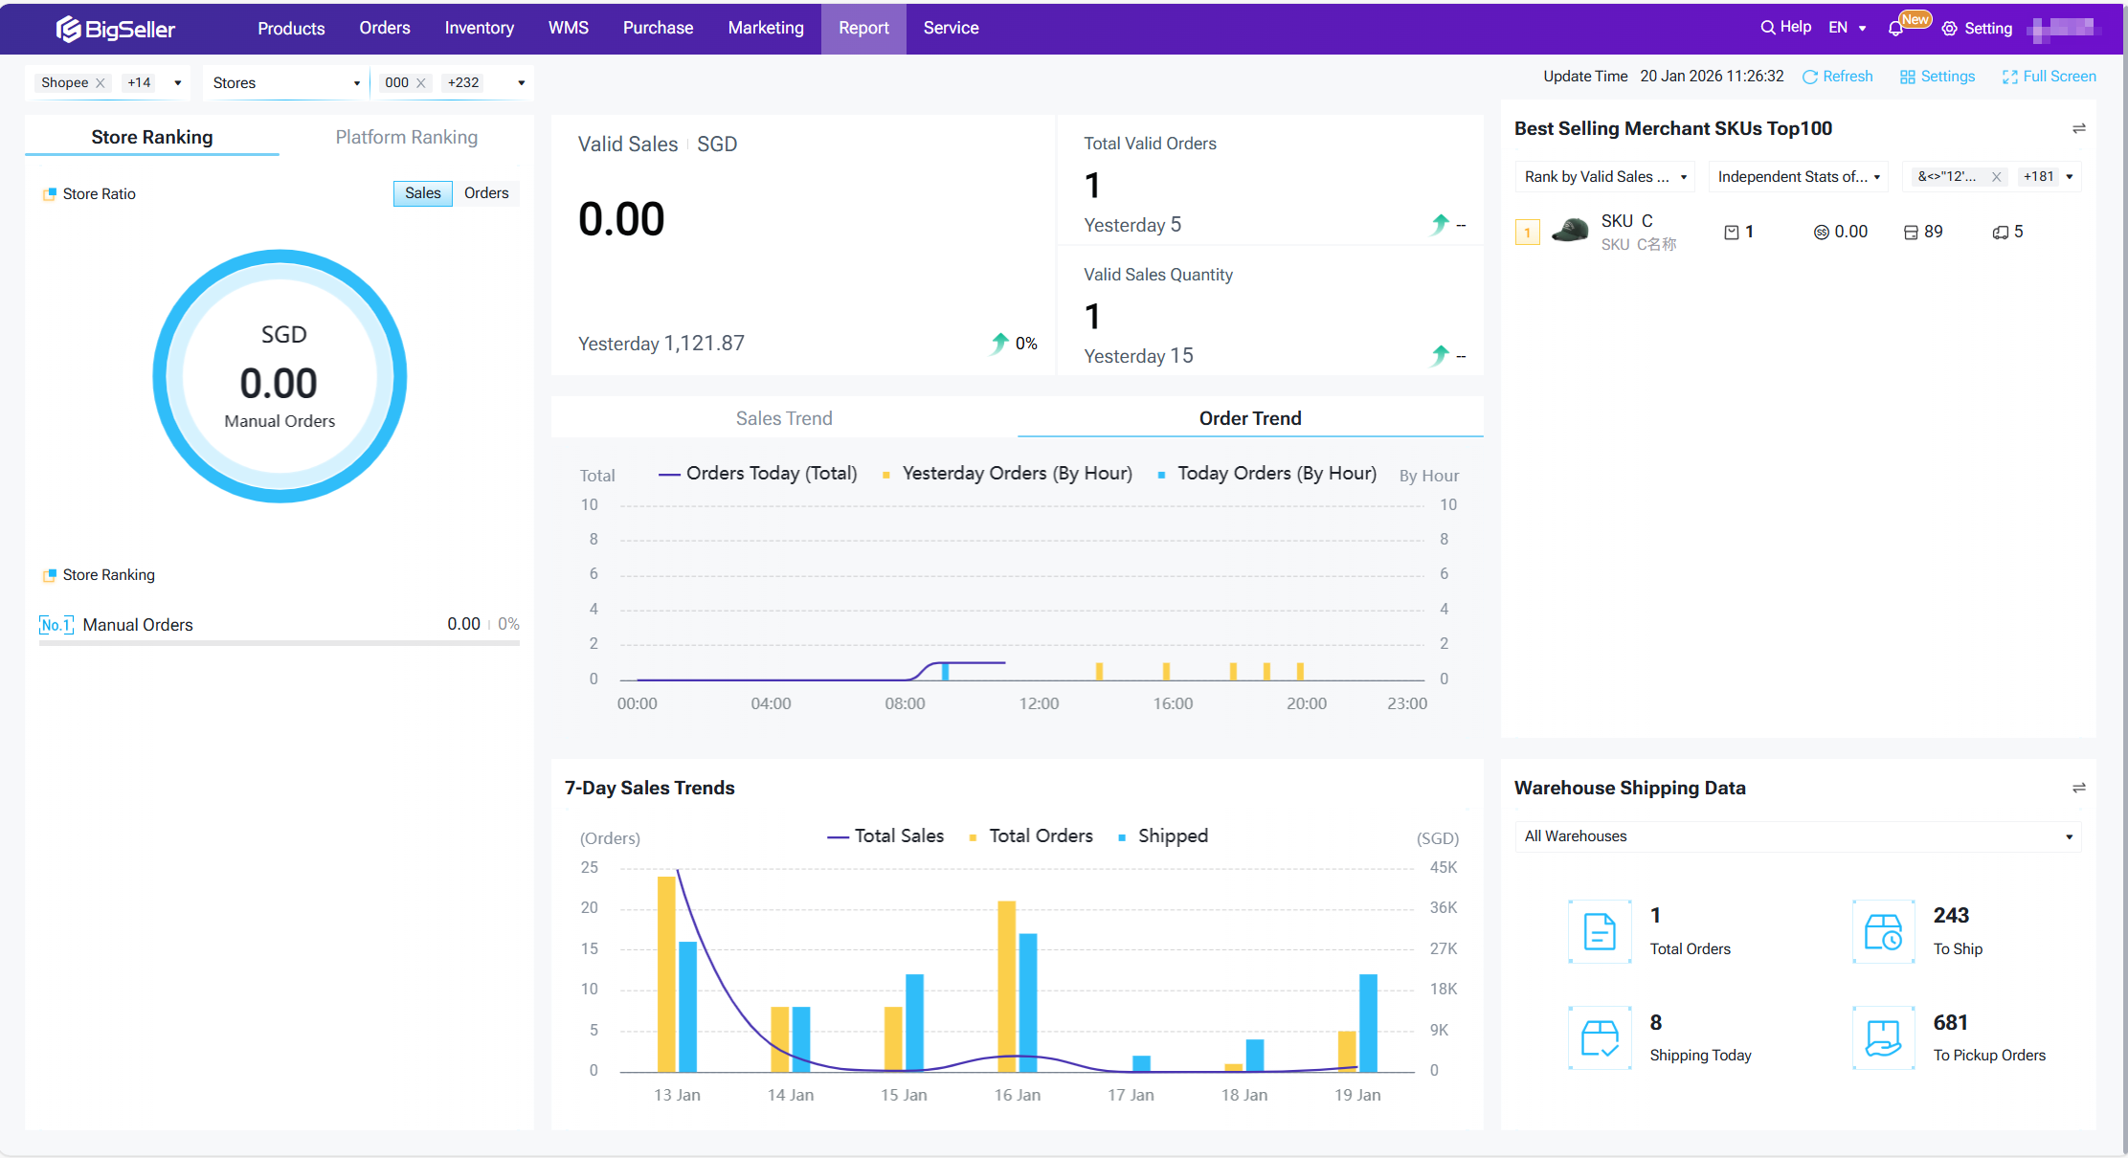The width and height of the screenshot is (2128, 1158).
Task: Click swap icon on Best Selling SKUs panel
Action: pyautogui.click(x=2078, y=128)
